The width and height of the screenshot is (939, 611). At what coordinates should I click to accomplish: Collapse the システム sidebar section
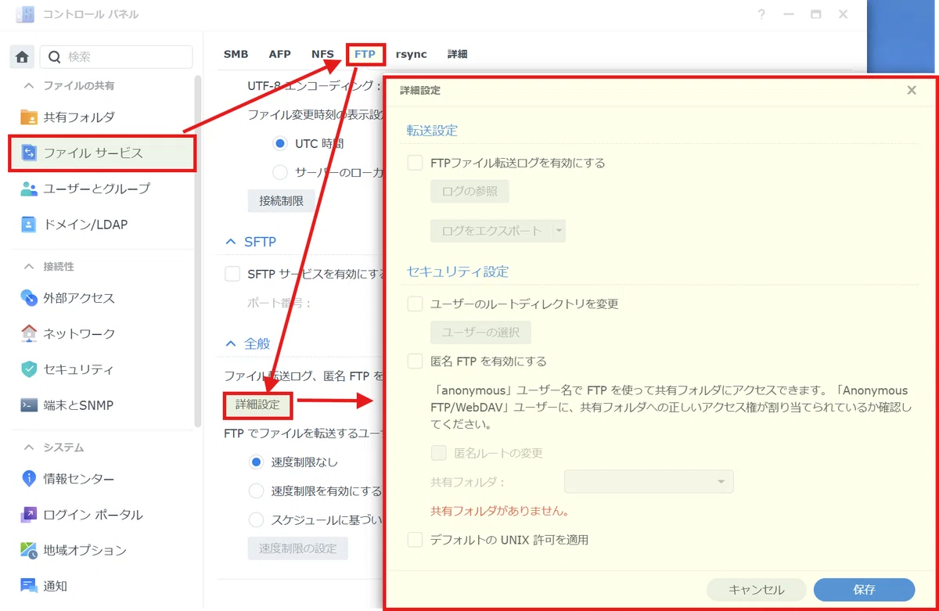click(29, 447)
